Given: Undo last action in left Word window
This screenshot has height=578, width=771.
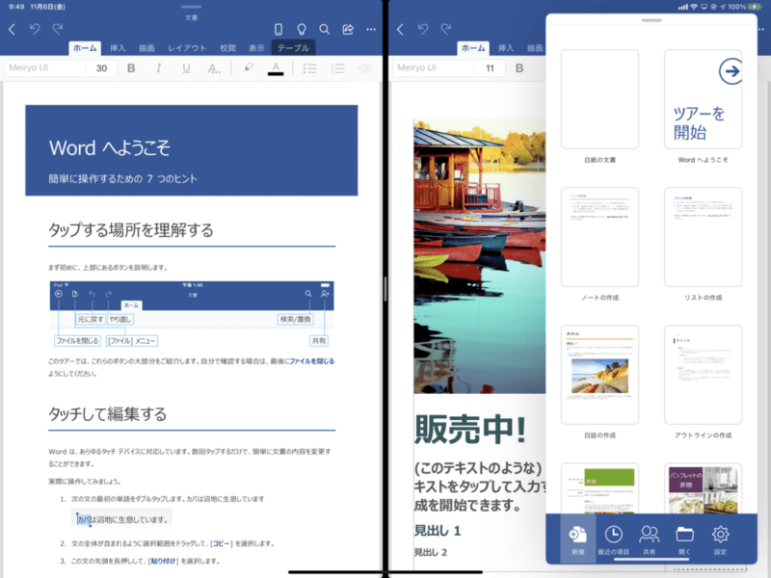Looking at the screenshot, I should click(35, 29).
